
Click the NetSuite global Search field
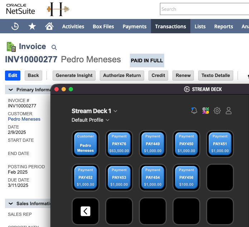(x=205, y=9)
